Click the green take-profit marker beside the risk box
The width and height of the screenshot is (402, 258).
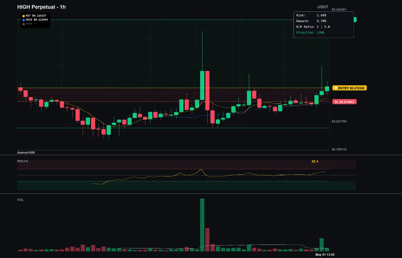coord(355,19)
